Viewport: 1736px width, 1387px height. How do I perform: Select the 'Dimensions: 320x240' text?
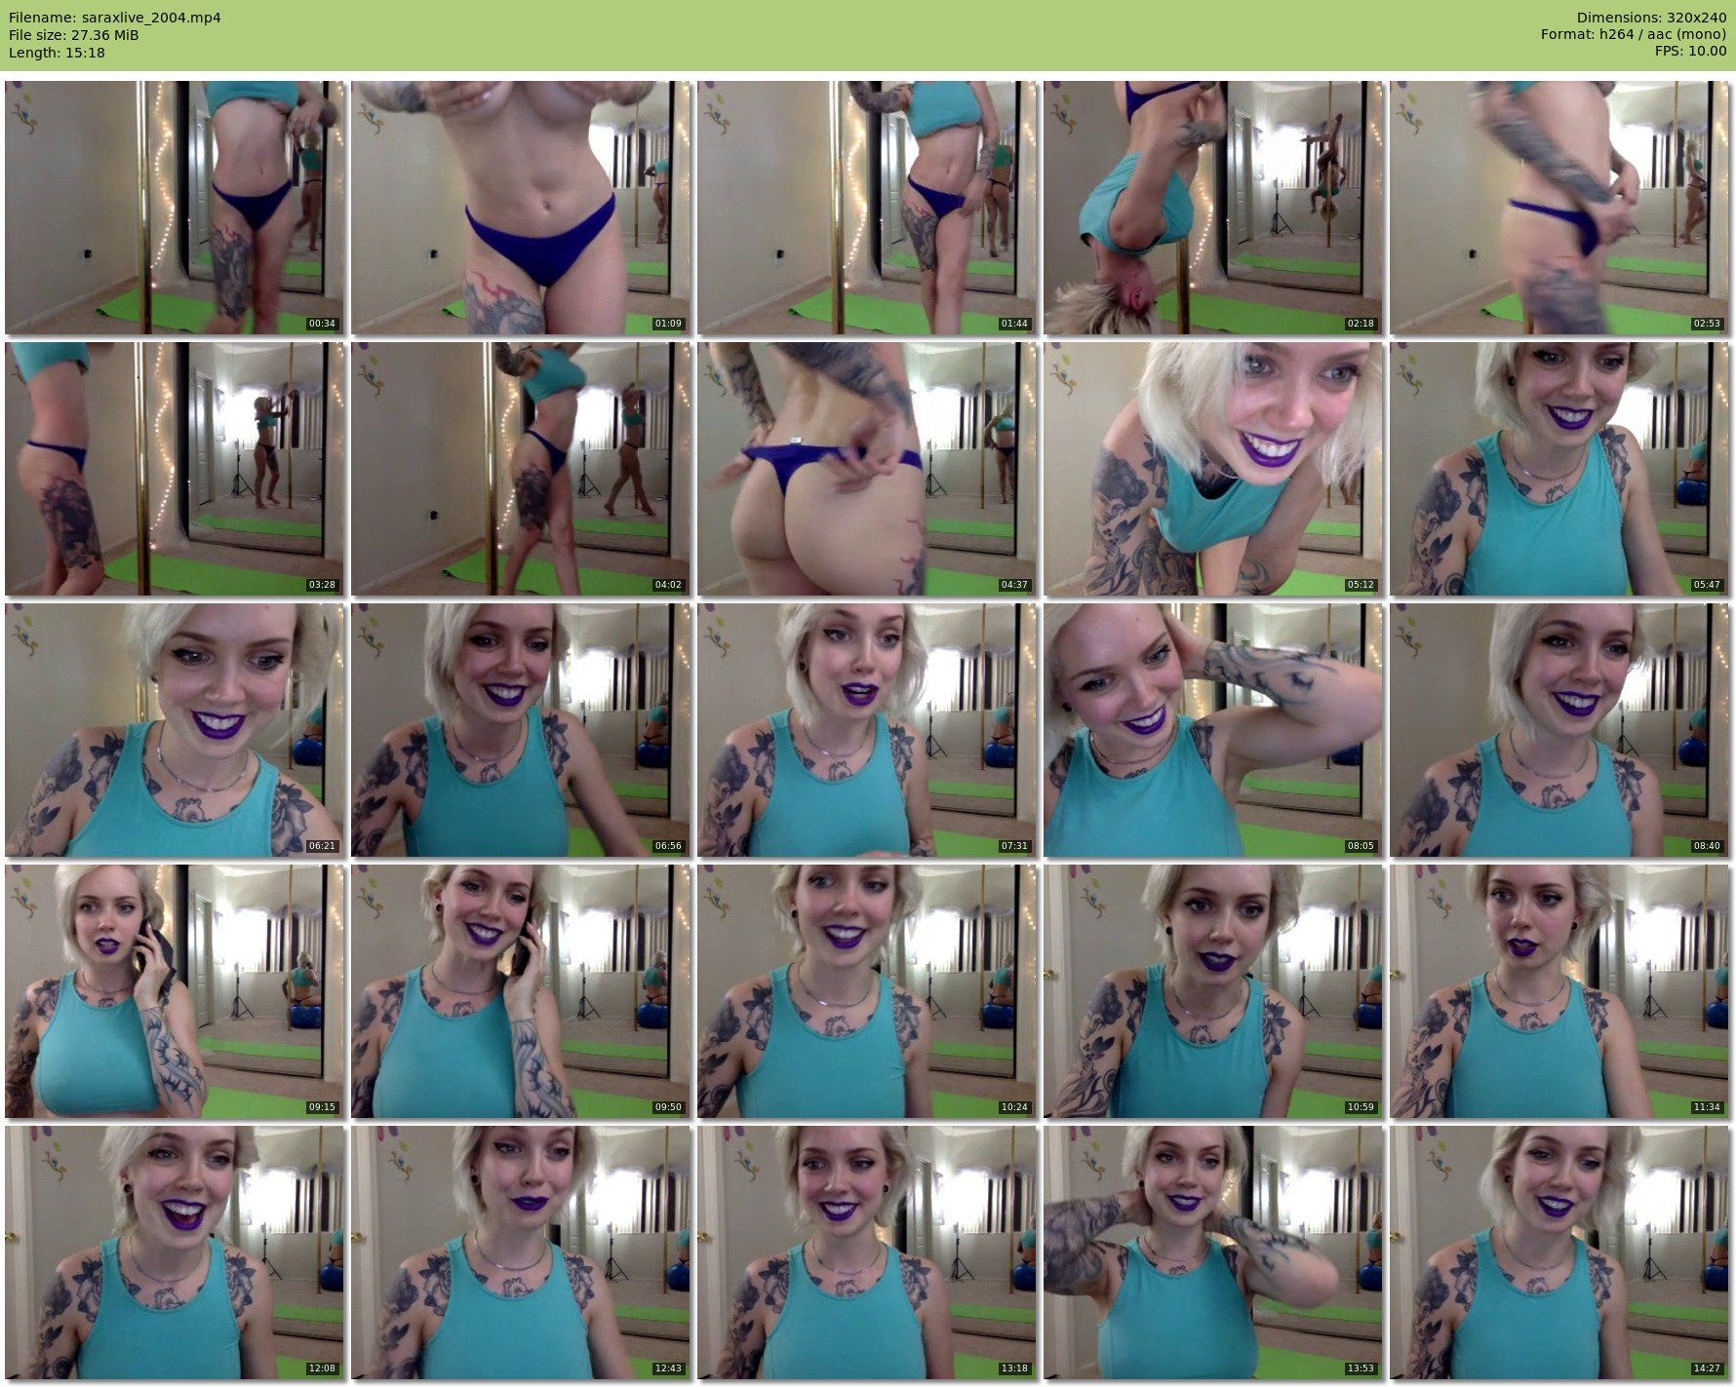click(x=1651, y=18)
